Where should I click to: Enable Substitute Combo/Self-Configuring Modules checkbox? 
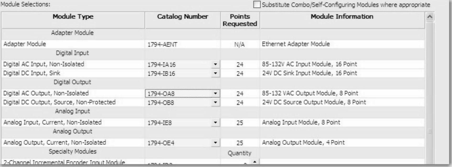pos(257,5)
